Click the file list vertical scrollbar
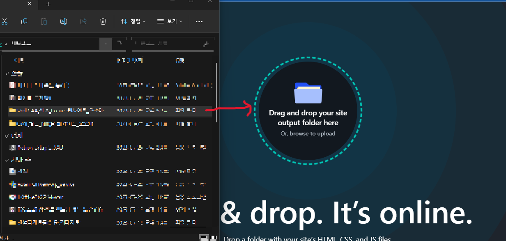The image size is (506, 241). pyautogui.click(x=217, y=92)
